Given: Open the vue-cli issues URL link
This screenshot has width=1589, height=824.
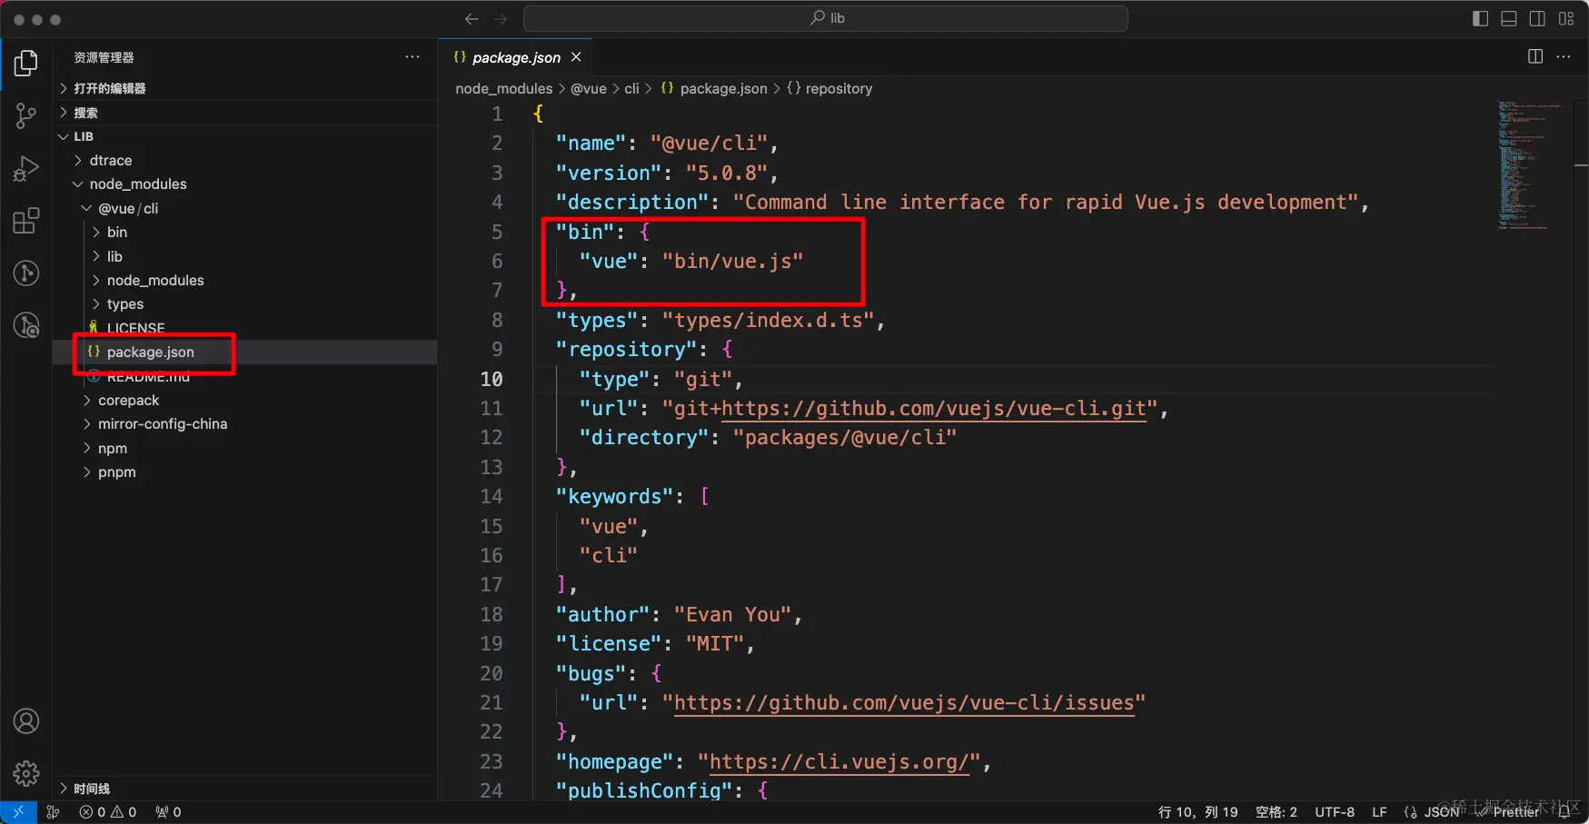Looking at the screenshot, I should tap(904, 703).
